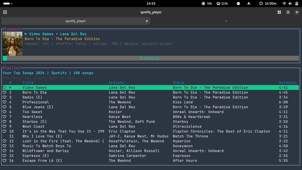Click artist Eric Clapton
Viewport: 302px width, 170px height.
(122, 131)
